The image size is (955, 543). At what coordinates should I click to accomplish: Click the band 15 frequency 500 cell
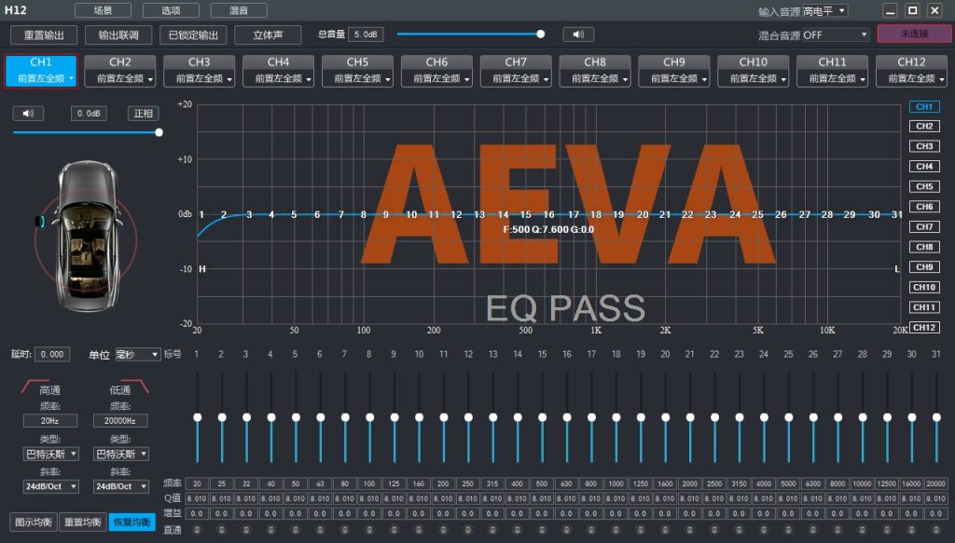pos(542,484)
